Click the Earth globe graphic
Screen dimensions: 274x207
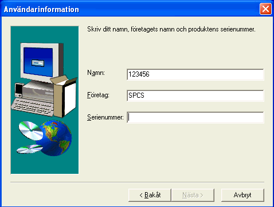coord(55,138)
